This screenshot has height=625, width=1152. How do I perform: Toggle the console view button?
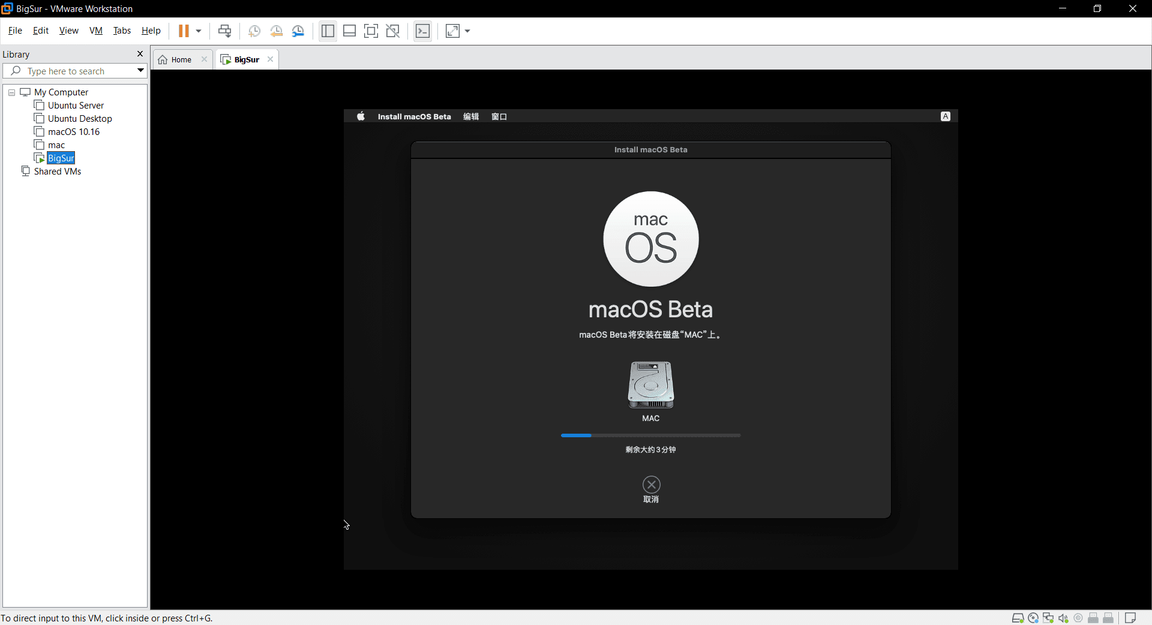423,31
